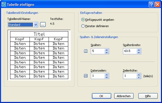This screenshot has height=103, width=162.
Task: Click the columns icon beside Spalten
Action: (86, 51)
